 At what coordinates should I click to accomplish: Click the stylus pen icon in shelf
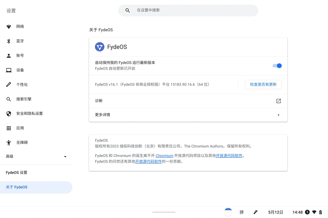(255, 212)
